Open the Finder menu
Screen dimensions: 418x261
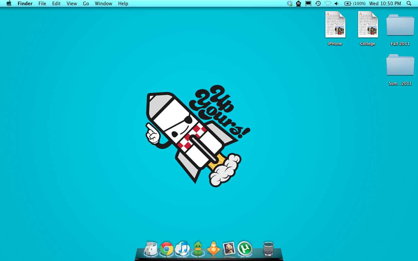(x=25, y=4)
